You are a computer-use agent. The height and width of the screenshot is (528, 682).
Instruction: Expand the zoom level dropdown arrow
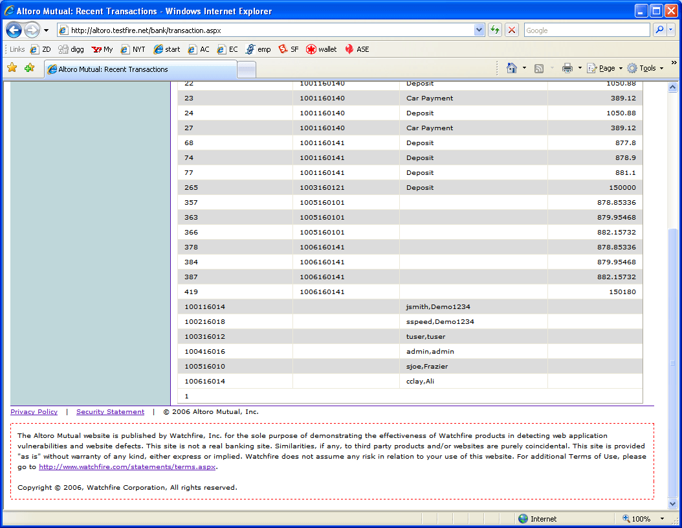(662, 519)
